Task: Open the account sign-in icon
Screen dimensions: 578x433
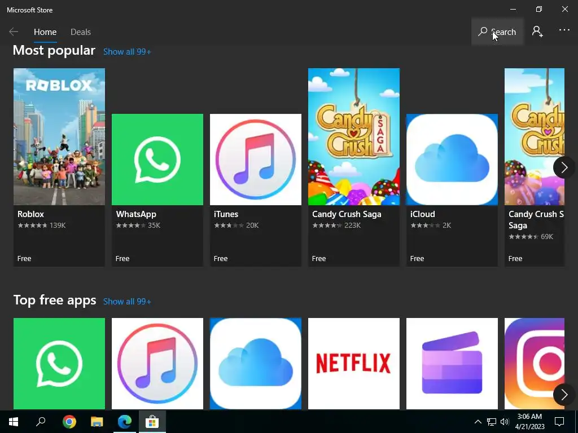Action: point(537,32)
